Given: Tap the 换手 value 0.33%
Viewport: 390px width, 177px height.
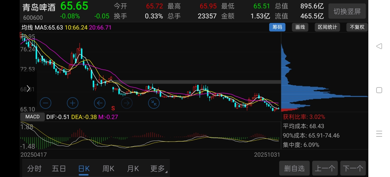Looking at the screenshot, I should (154, 16).
